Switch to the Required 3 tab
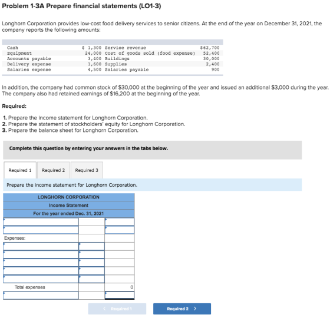The width and height of the screenshot is (330, 318). pos(87,170)
